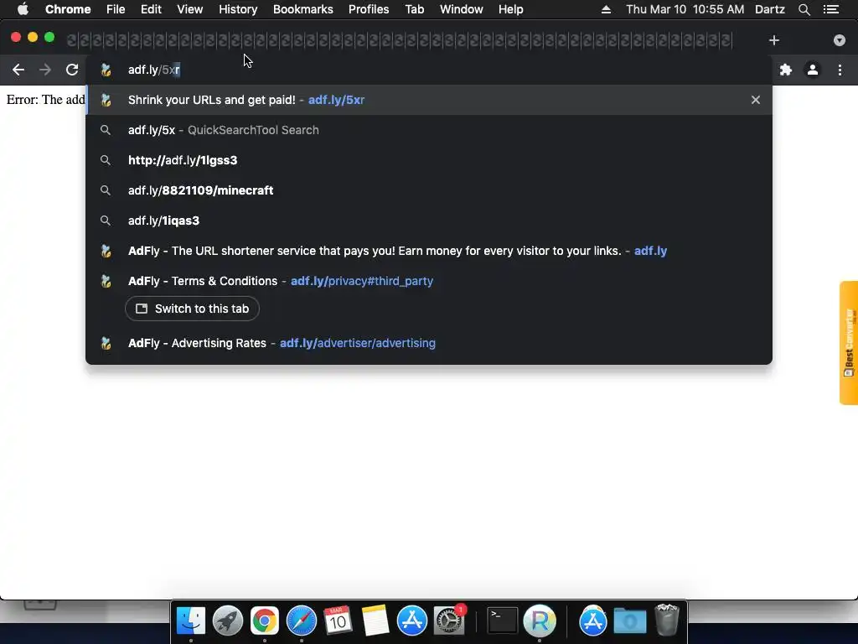Viewport: 858px width, 644px height.
Task: Click the eject icon in menu bar
Action: coord(606,9)
